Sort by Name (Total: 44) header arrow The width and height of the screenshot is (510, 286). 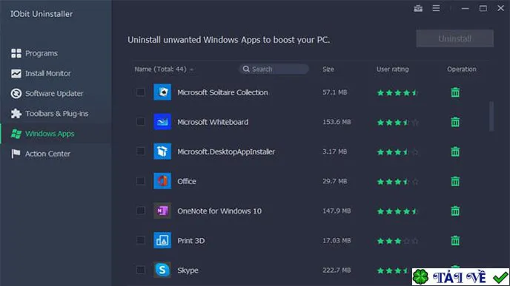click(192, 69)
